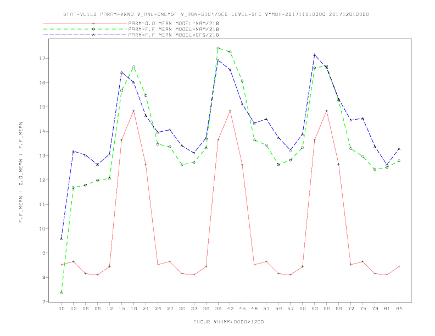
Task: Click x-axis tick label 45
Action: (x=242, y=309)
